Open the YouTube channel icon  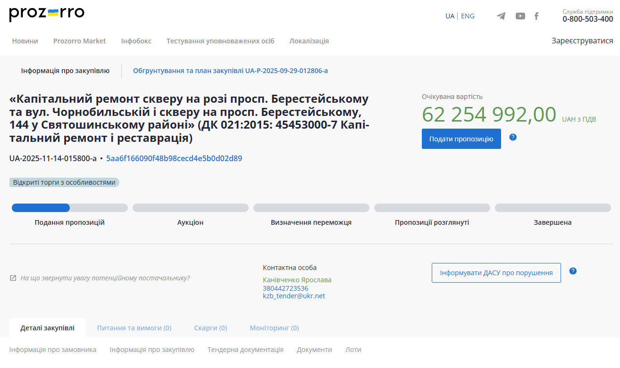[520, 16]
